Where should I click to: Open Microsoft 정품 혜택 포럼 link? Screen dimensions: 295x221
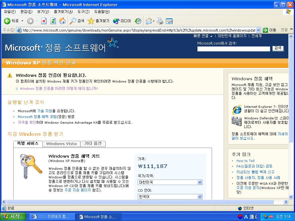coord(37,117)
